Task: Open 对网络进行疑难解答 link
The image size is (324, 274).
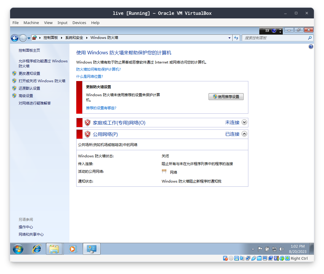Action: point(35,103)
